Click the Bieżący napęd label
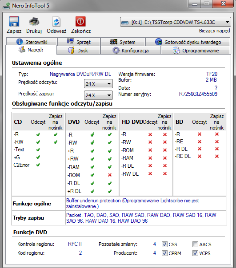This screenshot has height=268, width=236. [x=214, y=31]
